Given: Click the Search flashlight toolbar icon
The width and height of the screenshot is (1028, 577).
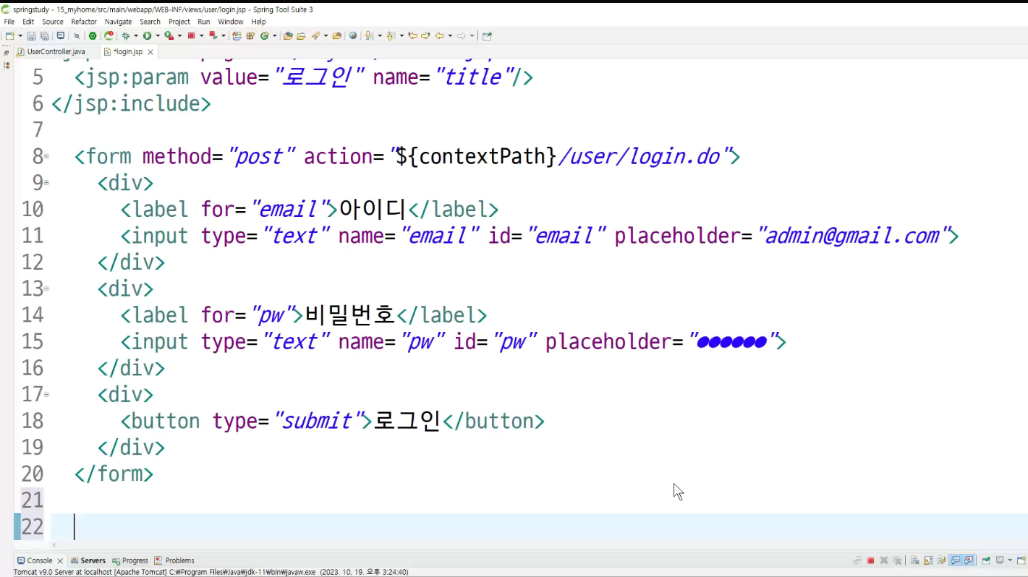Looking at the screenshot, I should click(315, 35).
